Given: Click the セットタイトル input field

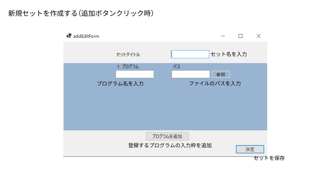Looking at the screenshot, I should (190, 54).
